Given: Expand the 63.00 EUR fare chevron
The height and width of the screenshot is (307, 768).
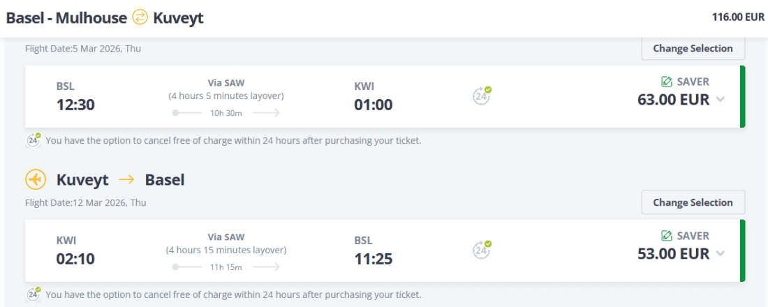Looking at the screenshot, I should 721,99.
